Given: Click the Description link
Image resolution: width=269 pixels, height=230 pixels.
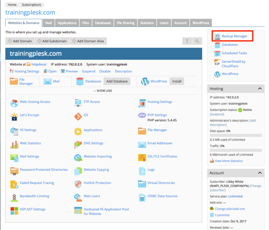Looking at the screenshot, I should pos(123,71).
